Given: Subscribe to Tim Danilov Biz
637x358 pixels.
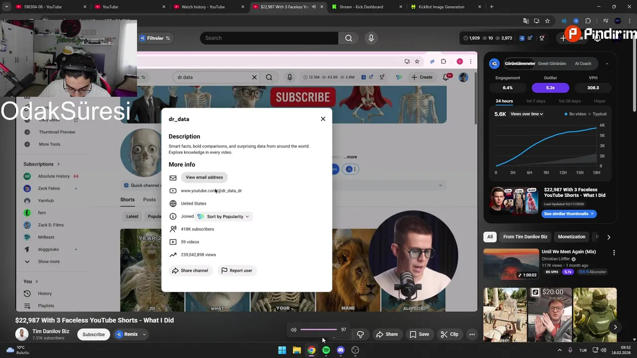Looking at the screenshot, I should [x=94, y=334].
